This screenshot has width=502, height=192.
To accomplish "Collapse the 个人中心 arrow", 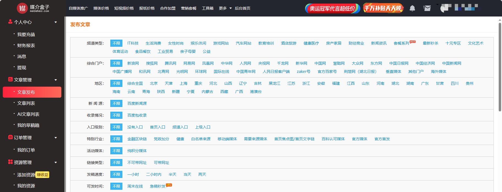I will tap(56, 22).
